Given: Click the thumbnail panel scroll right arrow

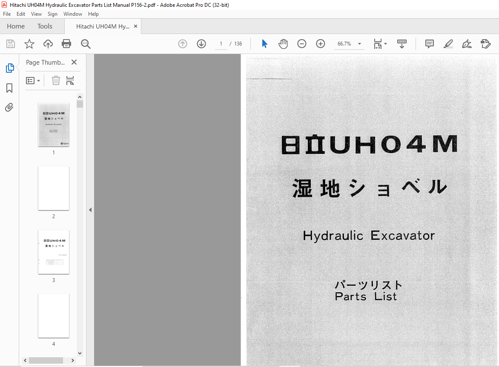Looking at the screenshot, I should click(x=72, y=360).
